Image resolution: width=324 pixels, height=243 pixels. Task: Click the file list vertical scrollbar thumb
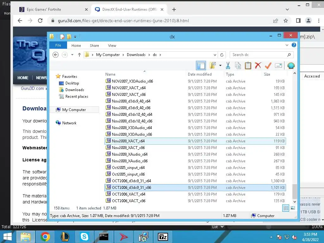[x=295, y=191]
